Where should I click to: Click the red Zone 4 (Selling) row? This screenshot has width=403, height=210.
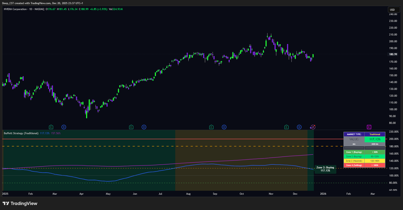[364, 165]
